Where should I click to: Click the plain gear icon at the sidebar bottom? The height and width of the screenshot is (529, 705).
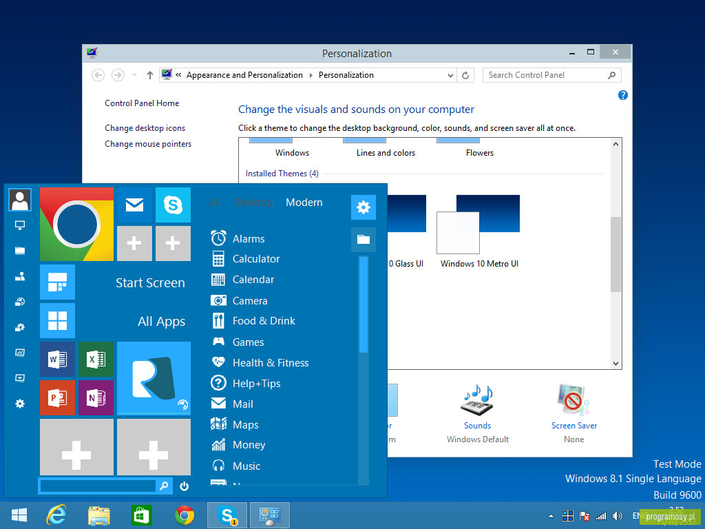click(20, 404)
